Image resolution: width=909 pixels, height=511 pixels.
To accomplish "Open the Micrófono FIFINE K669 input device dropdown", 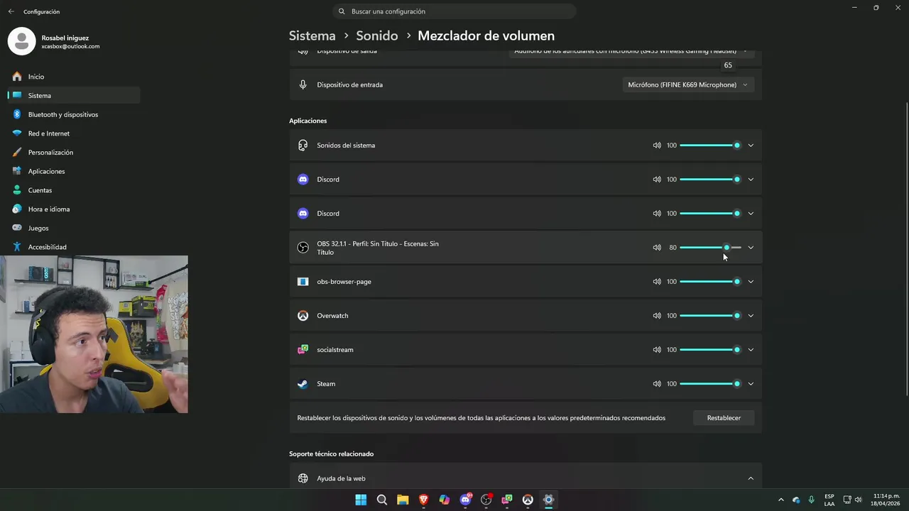I will [687, 84].
